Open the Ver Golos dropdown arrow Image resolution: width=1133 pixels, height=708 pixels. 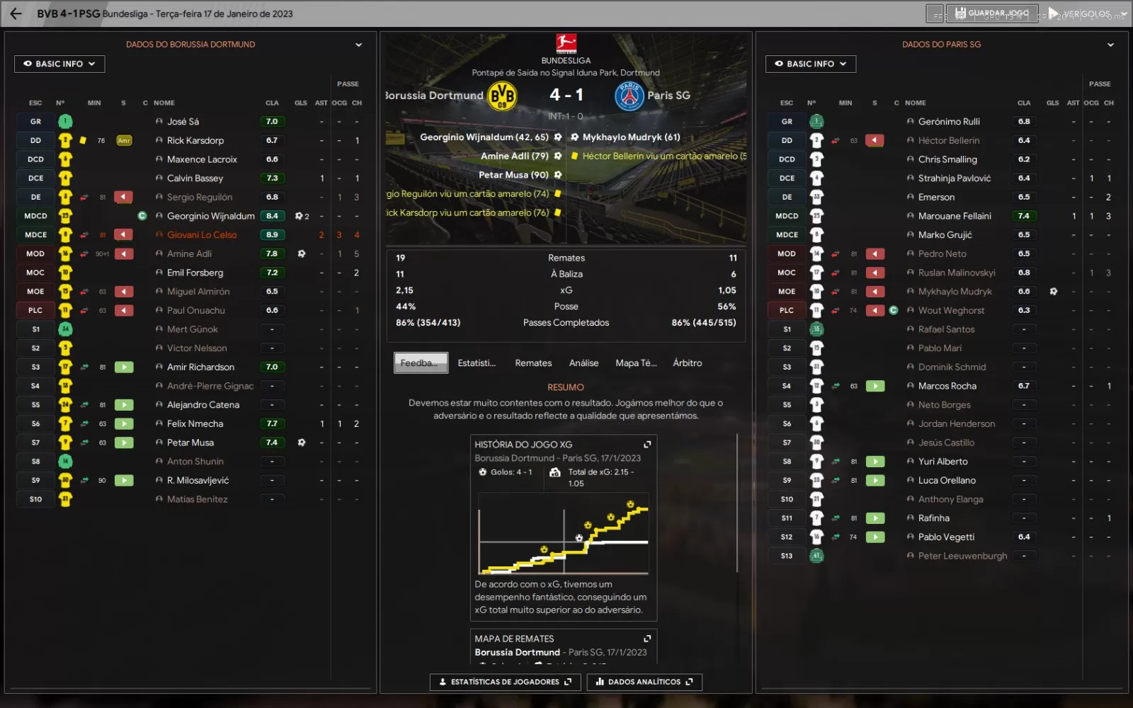pos(1125,13)
